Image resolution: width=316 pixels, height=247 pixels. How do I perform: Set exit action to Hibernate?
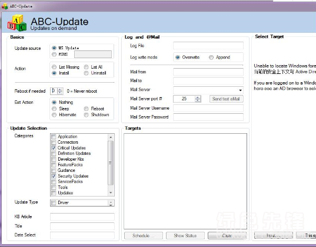pos(54,115)
